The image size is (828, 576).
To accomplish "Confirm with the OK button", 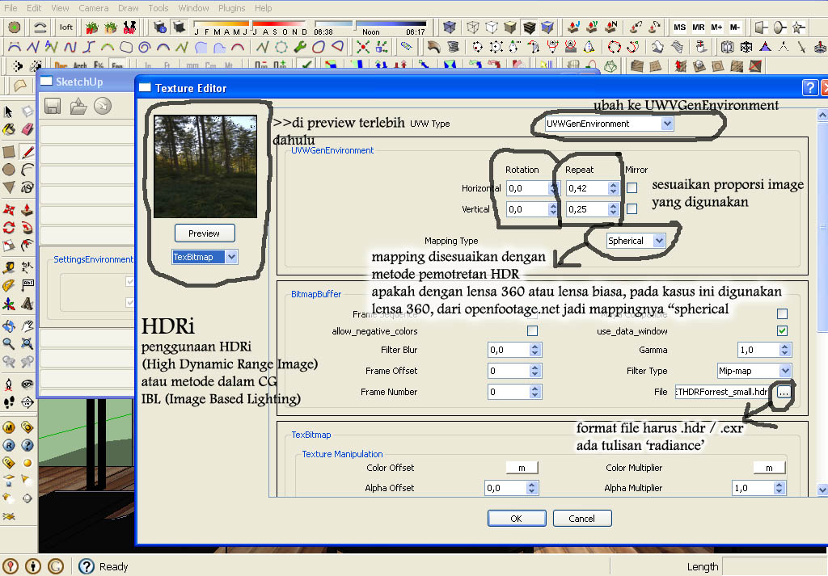I will pyautogui.click(x=517, y=519).
